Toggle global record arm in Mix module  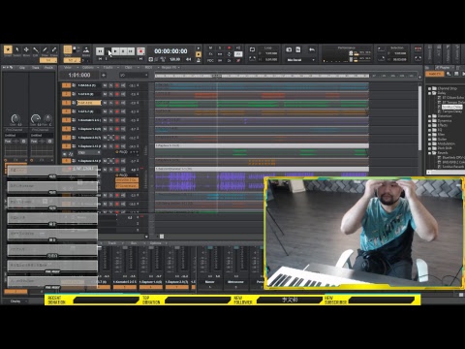229,48
